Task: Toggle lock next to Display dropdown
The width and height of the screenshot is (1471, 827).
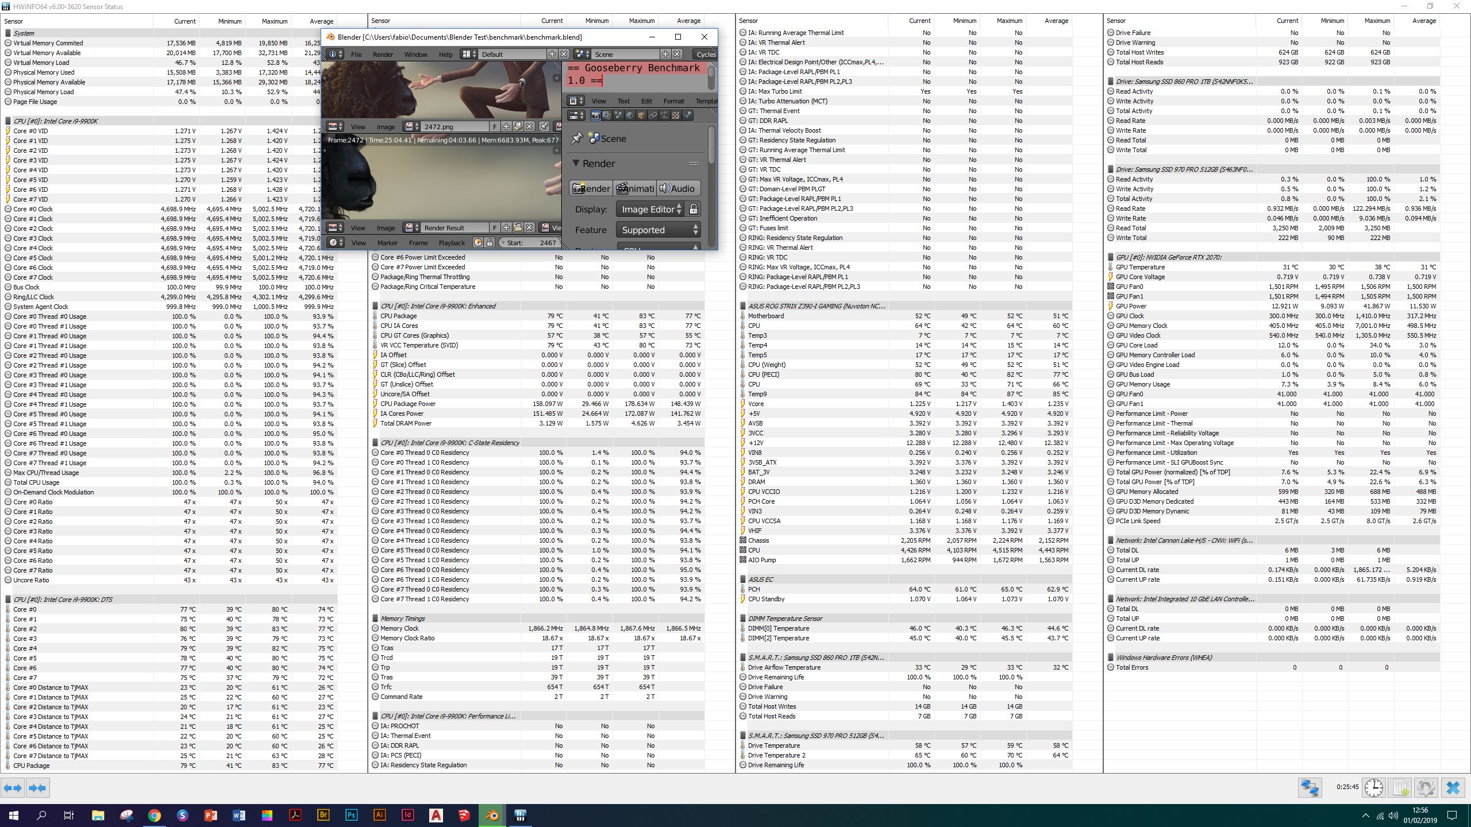Action: (693, 209)
